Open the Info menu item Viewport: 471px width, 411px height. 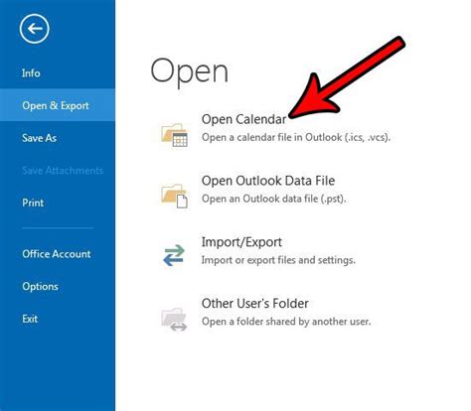[x=31, y=72]
